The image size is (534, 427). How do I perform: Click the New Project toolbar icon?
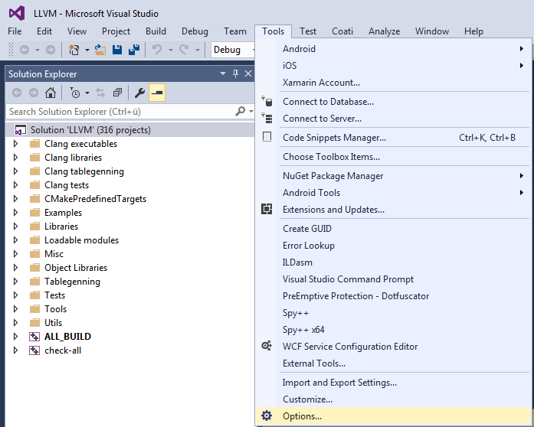tap(74, 50)
